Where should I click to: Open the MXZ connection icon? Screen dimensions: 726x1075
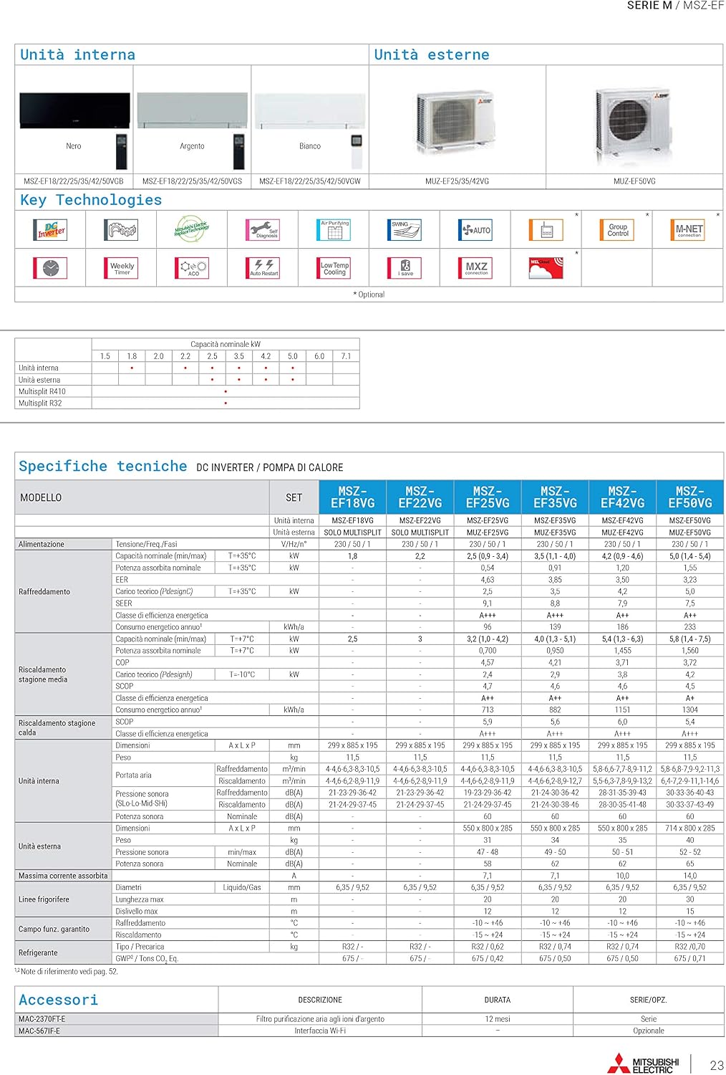(x=475, y=268)
